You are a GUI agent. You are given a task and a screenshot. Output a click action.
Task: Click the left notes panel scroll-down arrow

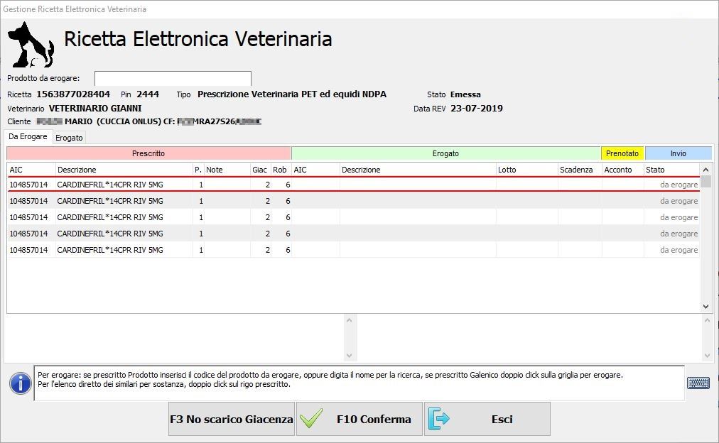click(349, 355)
